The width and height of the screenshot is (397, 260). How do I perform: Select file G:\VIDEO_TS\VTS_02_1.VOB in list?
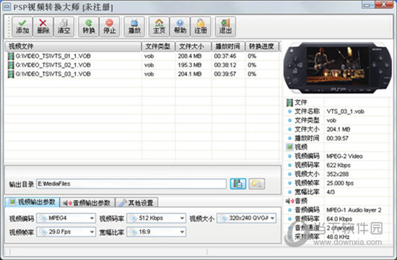click(53, 65)
